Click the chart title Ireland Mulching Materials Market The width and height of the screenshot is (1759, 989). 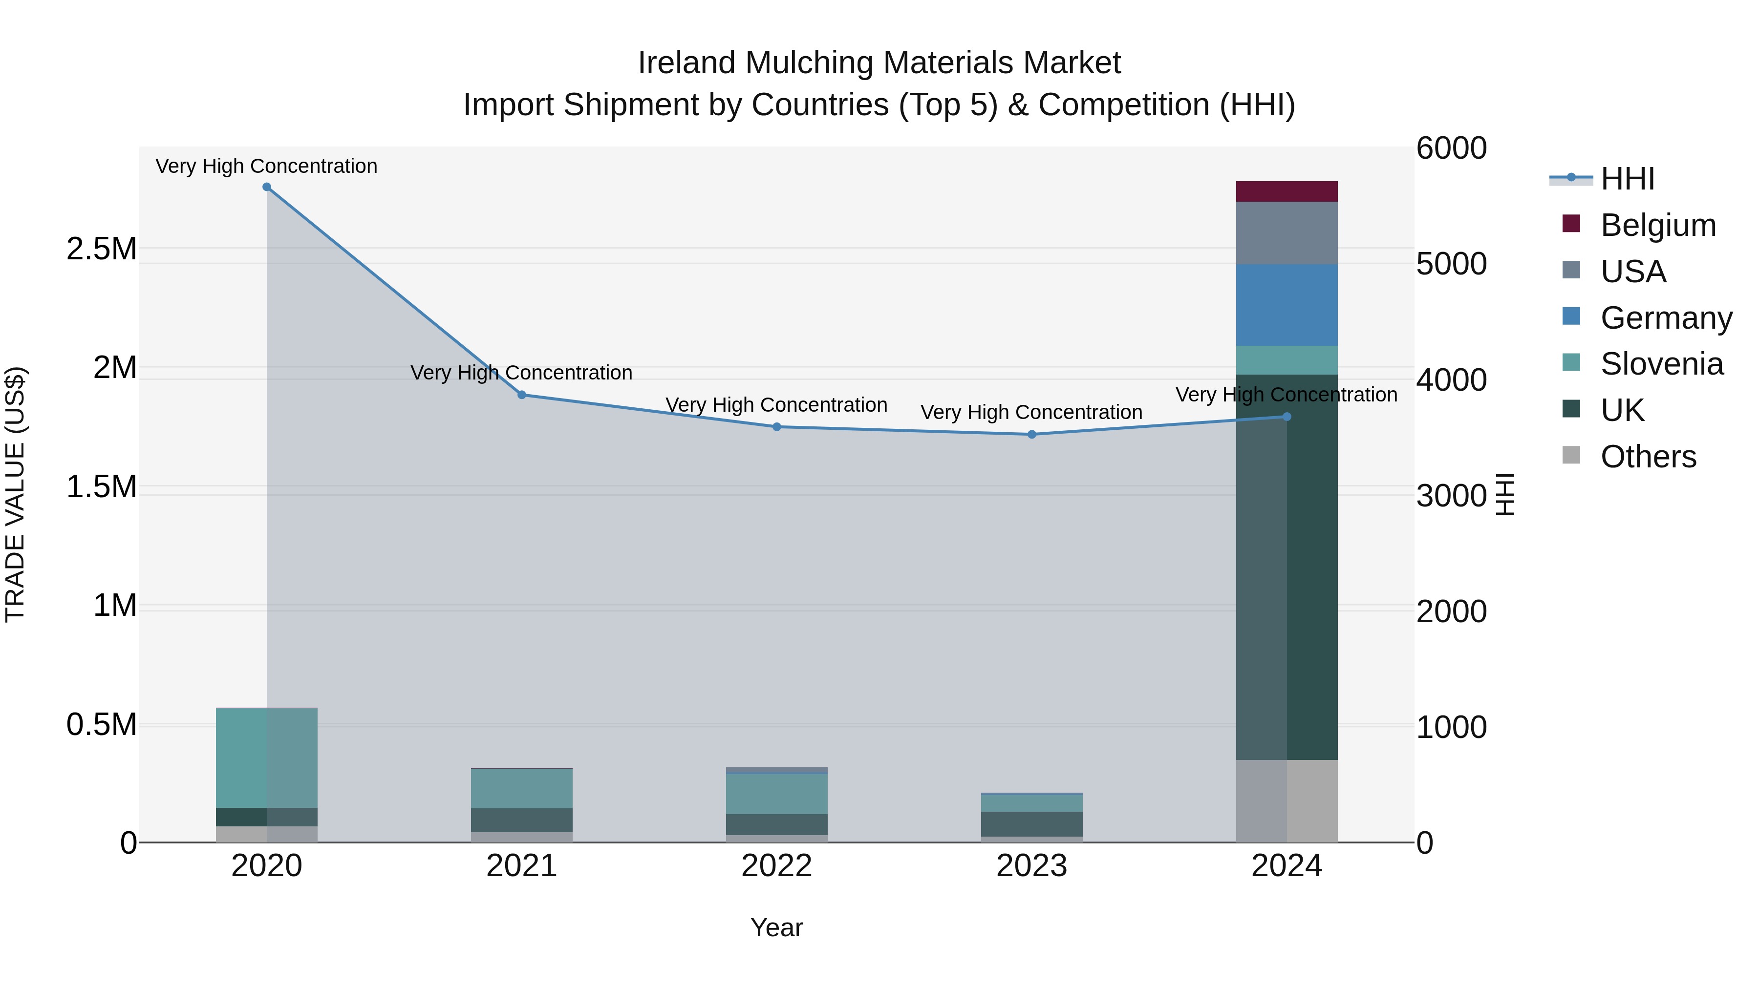[x=879, y=63]
